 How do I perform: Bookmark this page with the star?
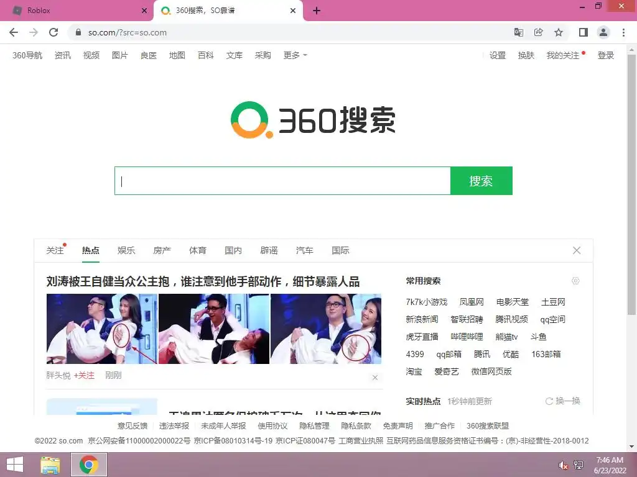tap(559, 32)
